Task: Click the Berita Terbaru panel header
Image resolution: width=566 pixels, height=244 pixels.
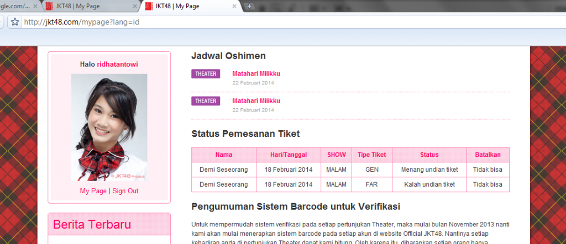Action: coord(109,224)
